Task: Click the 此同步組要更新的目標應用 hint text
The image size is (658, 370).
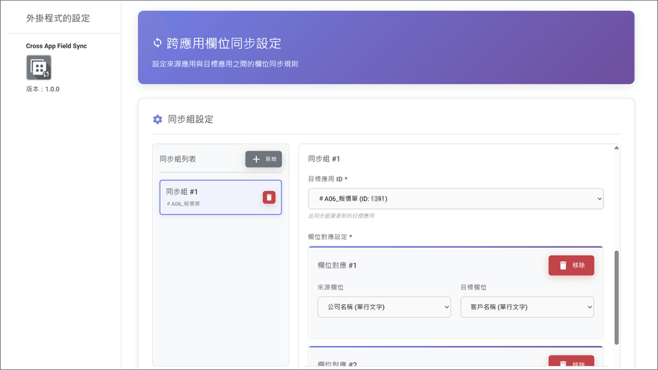Action: click(x=341, y=216)
